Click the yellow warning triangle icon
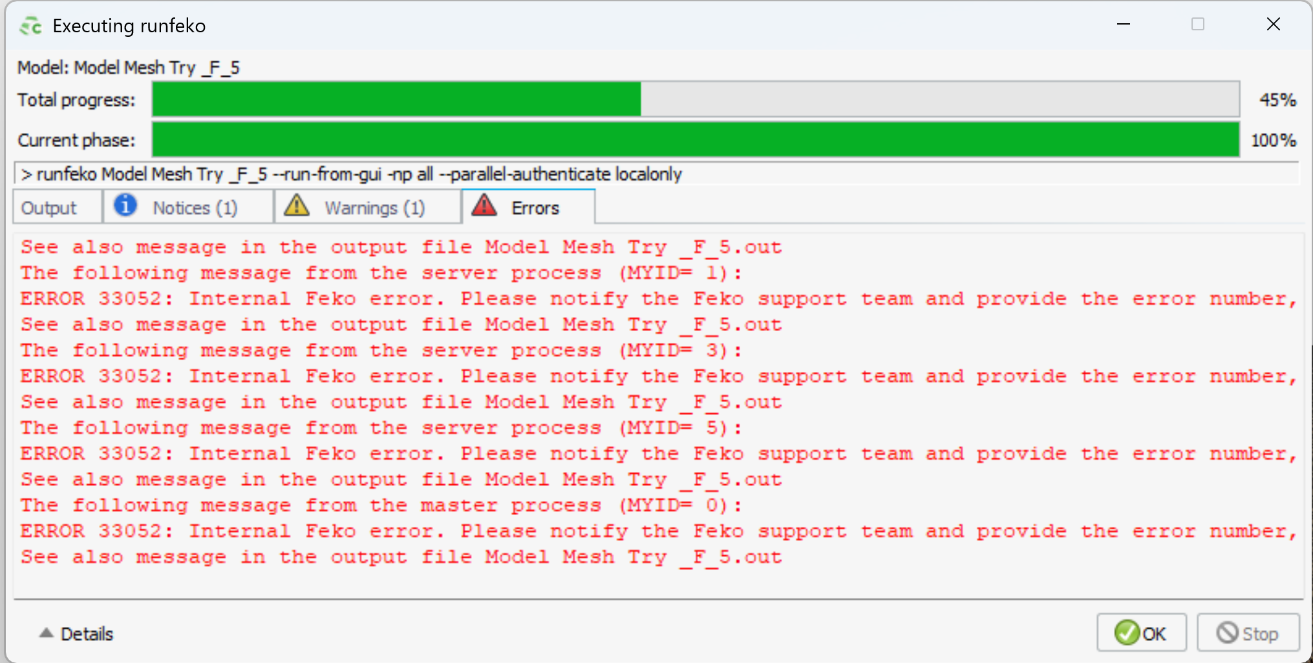The height and width of the screenshot is (663, 1313). 297,205
